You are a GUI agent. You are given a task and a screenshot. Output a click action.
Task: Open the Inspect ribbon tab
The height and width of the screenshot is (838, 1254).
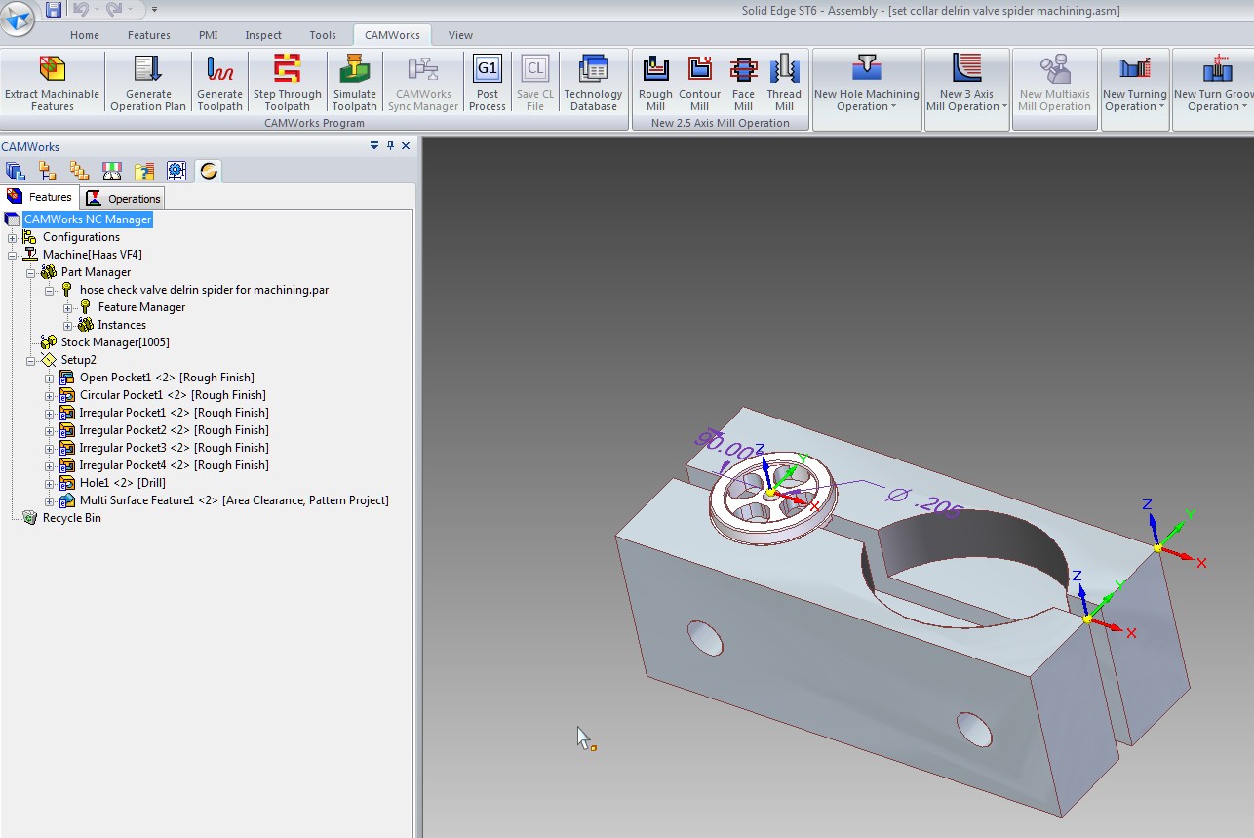[263, 35]
